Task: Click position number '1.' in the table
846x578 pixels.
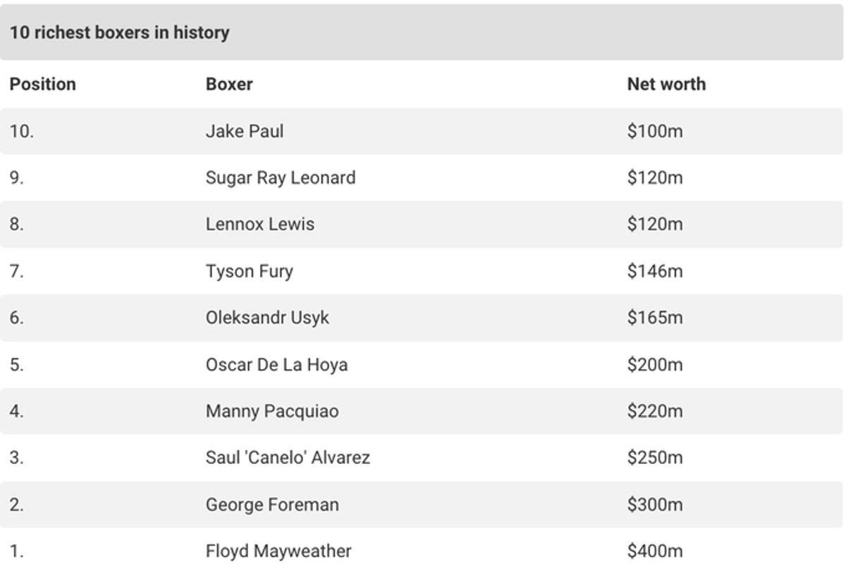Action: coord(17,552)
